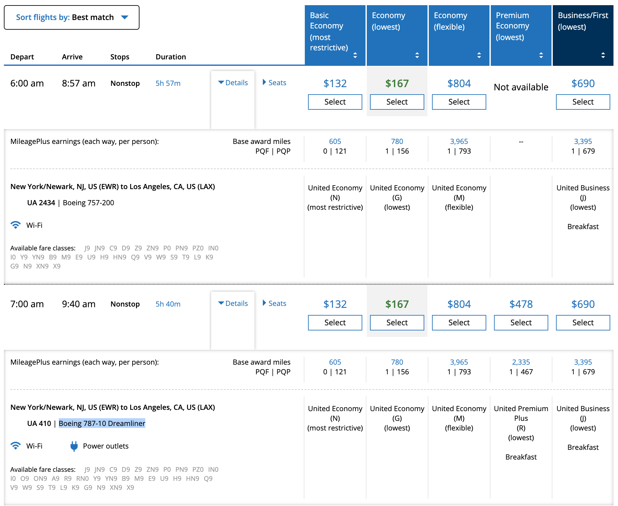This screenshot has height=506, width=618.
Task: Click the 6:00 am departure time
Action: [x=27, y=83]
